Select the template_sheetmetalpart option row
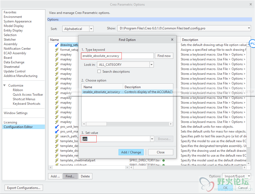Viewport: 255px width, 194px height. click(x=78, y=161)
